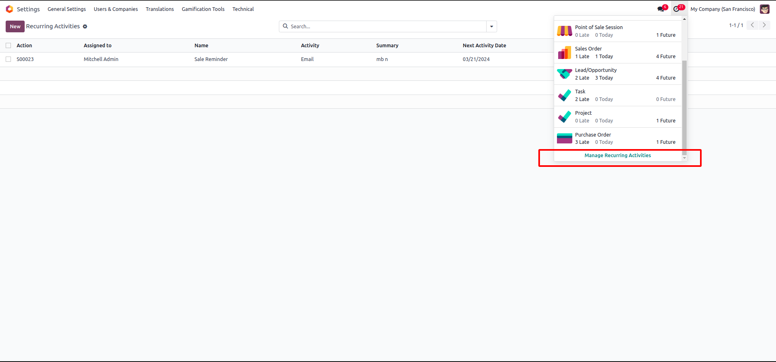Viewport: 776px width, 362px height.
Task: Open the record named Sale Reminder
Action: (211, 59)
